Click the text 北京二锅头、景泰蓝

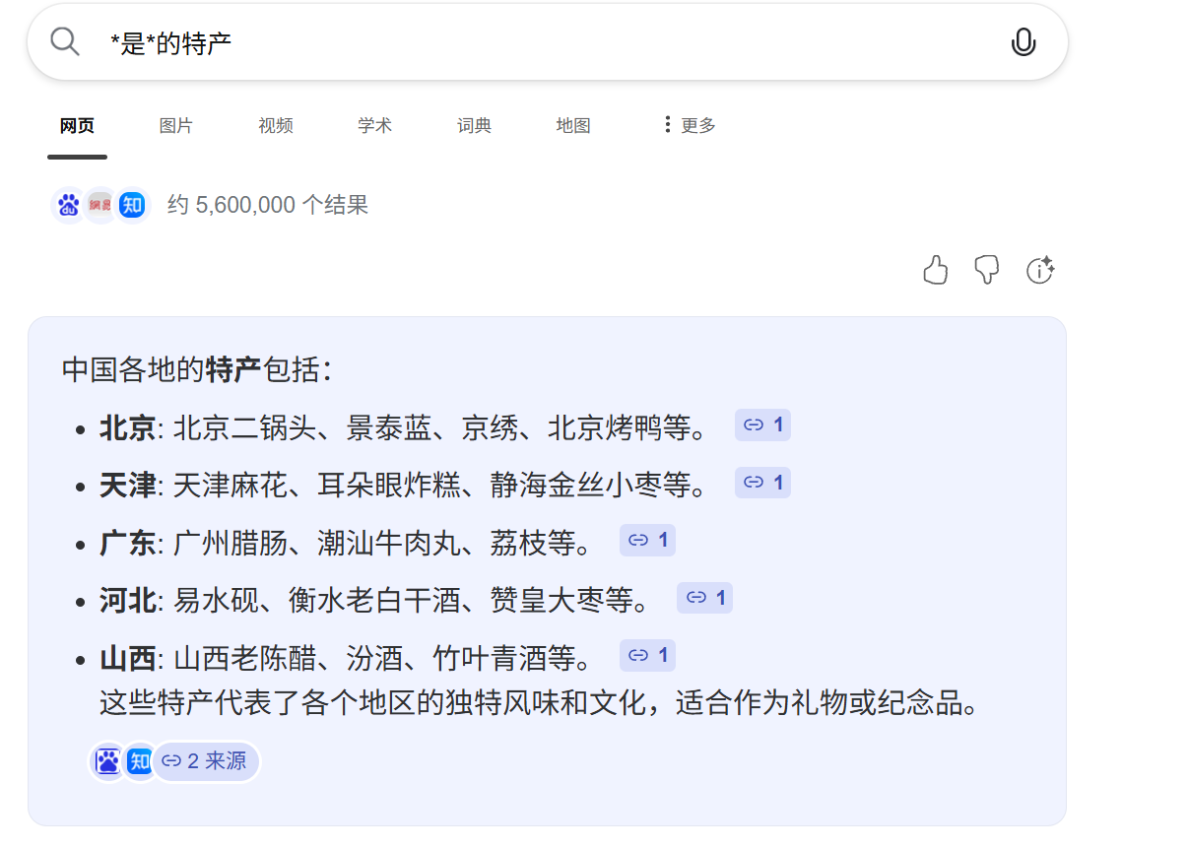point(302,428)
